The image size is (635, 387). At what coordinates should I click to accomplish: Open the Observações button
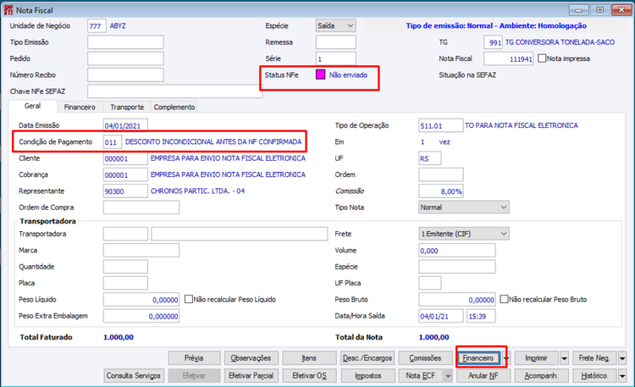click(x=251, y=358)
